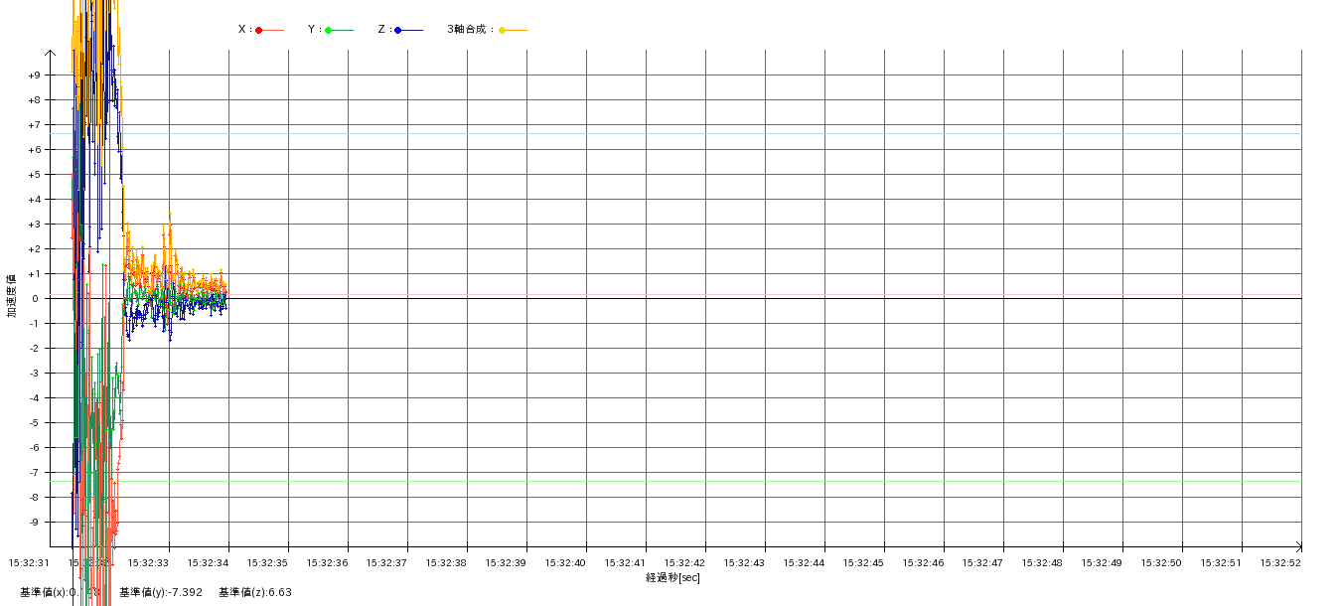Click the 0 vertical axis tick label

(x=34, y=299)
